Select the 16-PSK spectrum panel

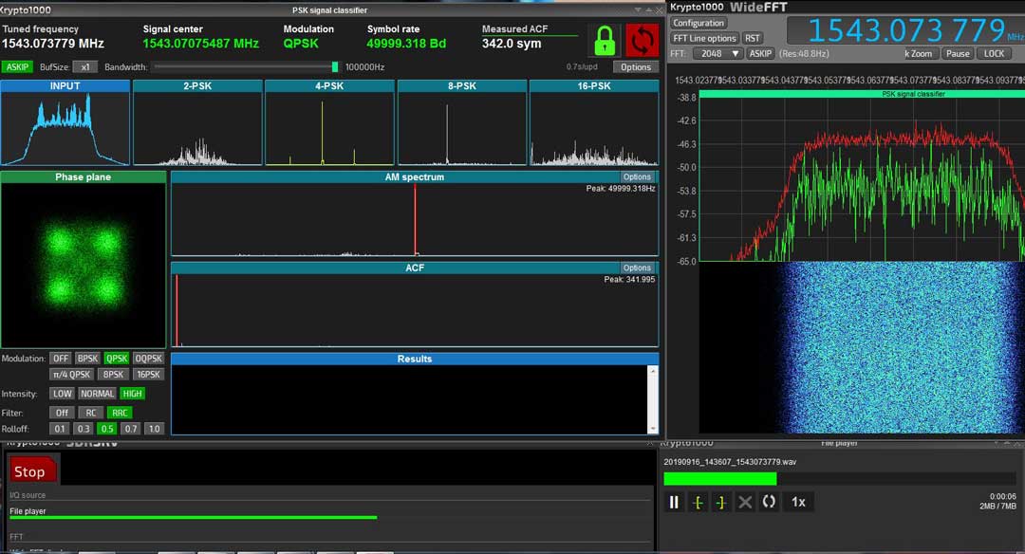point(593,122)
